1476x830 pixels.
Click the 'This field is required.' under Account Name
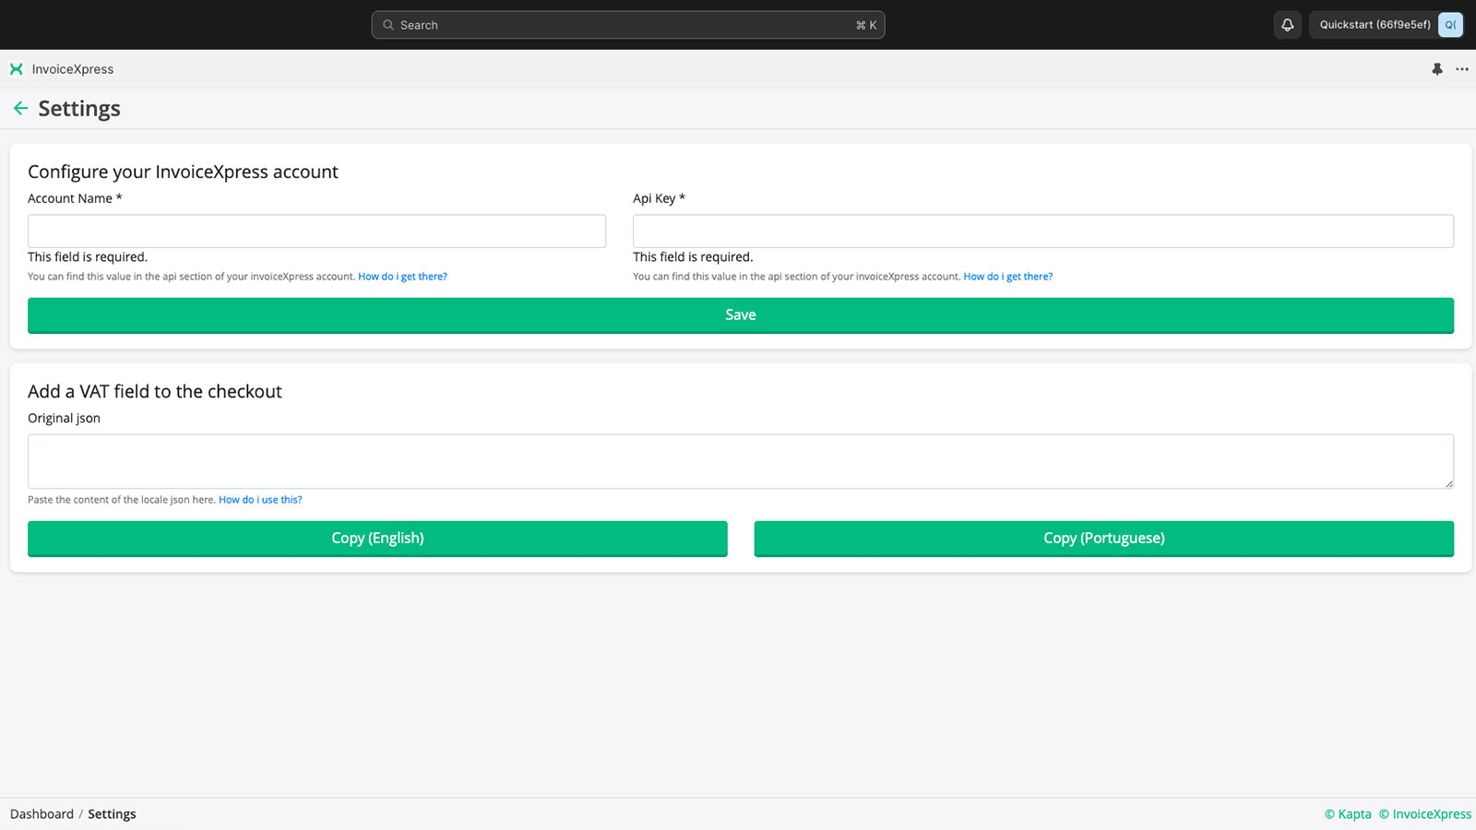(x=88, y=257)
